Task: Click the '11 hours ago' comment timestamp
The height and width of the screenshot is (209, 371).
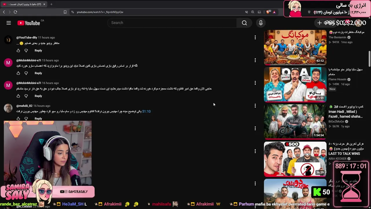Action: [46, 37]
